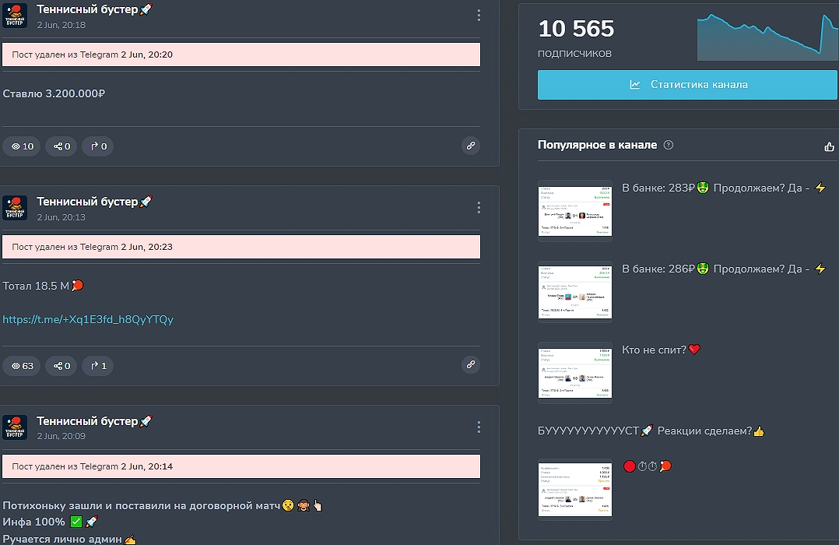Open three-dot menu on 20:09 post
839x545 pixels.
tap(479, 427)
